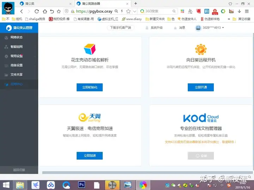Click 立即加速 button for 天翼极速
The height and width of the screenshot is (190, 254).
point(90,156)
